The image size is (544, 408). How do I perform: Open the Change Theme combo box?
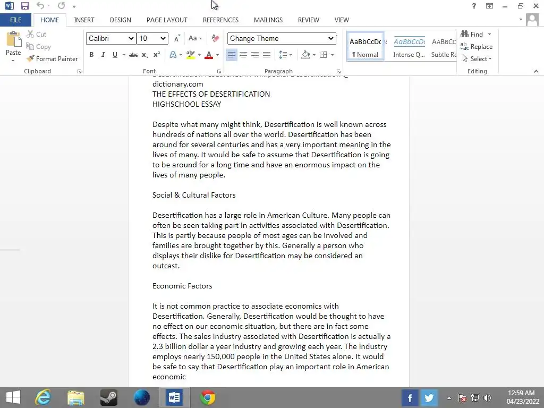coord(282,38)
